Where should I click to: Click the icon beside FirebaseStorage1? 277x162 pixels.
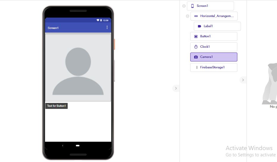click(x=197, y=67)
